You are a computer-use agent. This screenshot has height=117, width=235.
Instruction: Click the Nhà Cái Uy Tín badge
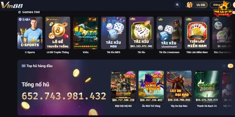[x=223, y=9]
